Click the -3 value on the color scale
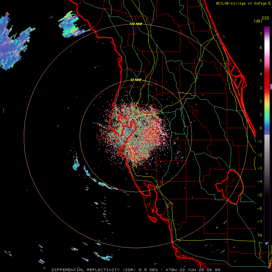This screenshot has width=272, height=272. 260,168
